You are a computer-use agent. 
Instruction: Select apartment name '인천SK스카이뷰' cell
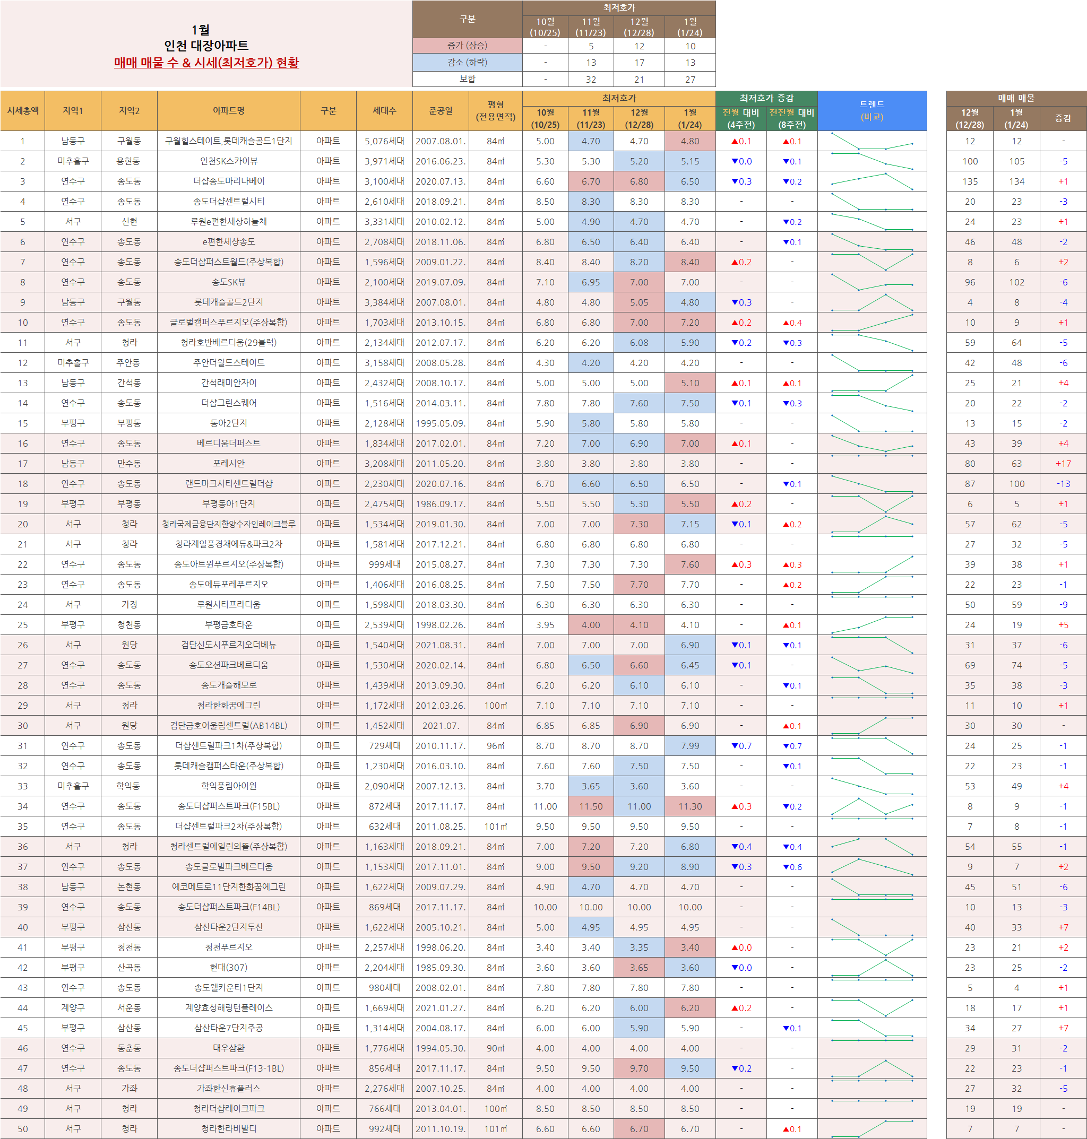(228, 162)
